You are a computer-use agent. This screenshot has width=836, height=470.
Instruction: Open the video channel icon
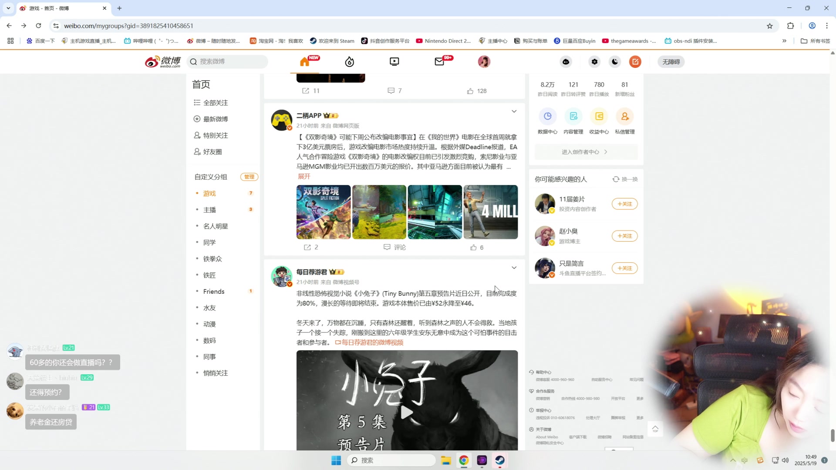pyautogui.click(x=394, y=62)
